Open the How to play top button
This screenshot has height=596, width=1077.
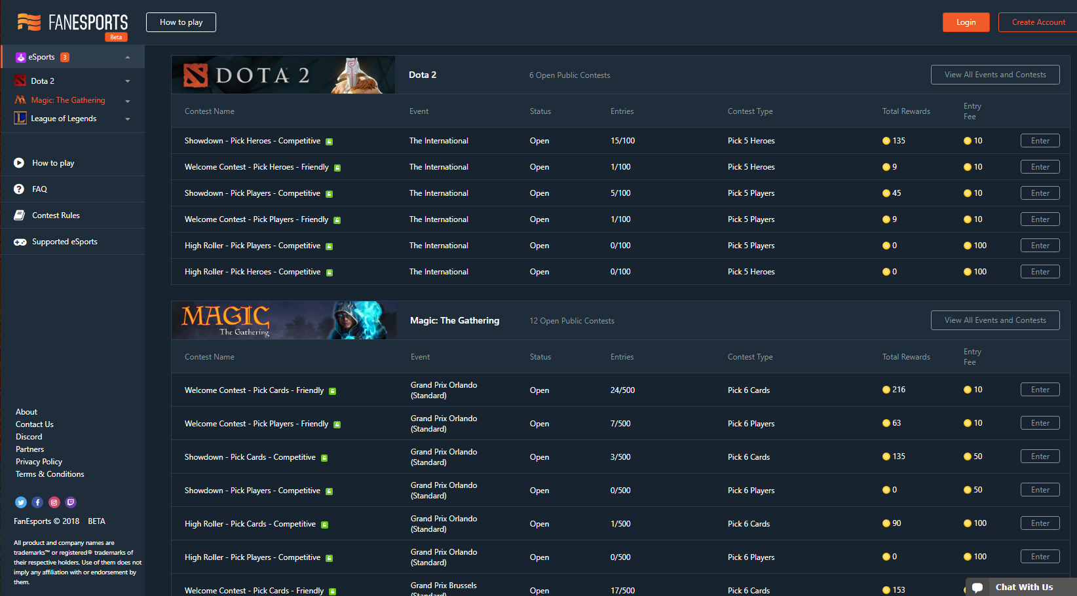click(181, 22)
